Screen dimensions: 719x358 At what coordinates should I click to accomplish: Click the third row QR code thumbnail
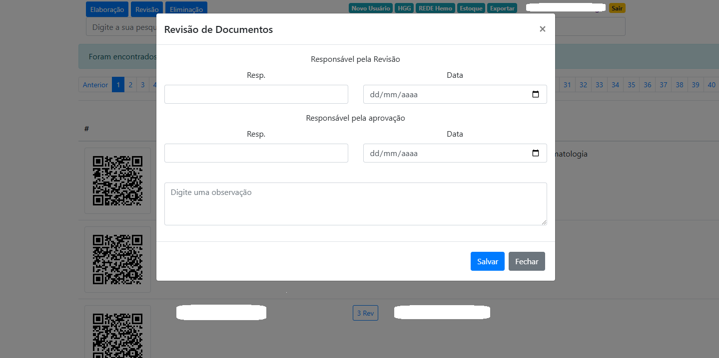(117, 332)
